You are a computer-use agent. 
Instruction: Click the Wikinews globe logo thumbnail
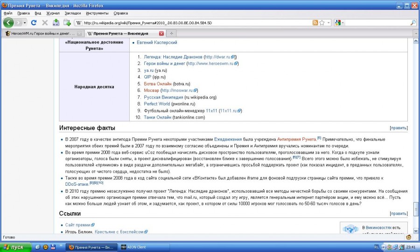(x=350, y=229)
